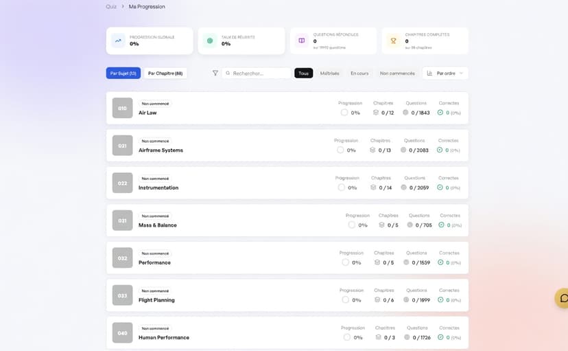Image resolution: width=568 pixels, height=351 pixels.
Task: Select the En cours filter tab
Action: point(359,73)
